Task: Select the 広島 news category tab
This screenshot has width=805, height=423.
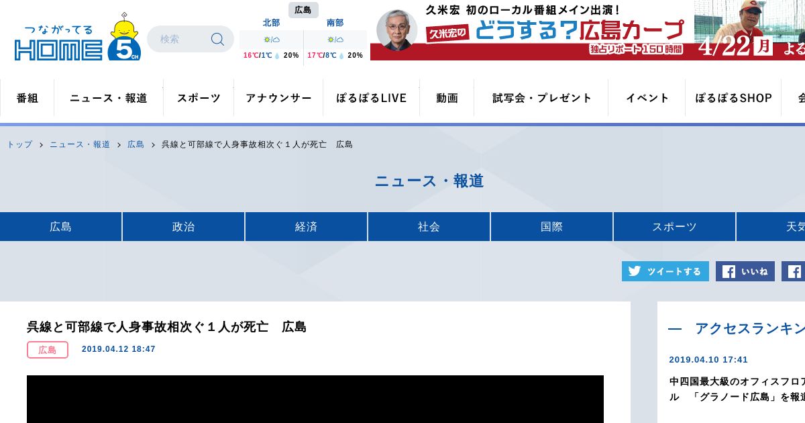Action: point(60,226)
